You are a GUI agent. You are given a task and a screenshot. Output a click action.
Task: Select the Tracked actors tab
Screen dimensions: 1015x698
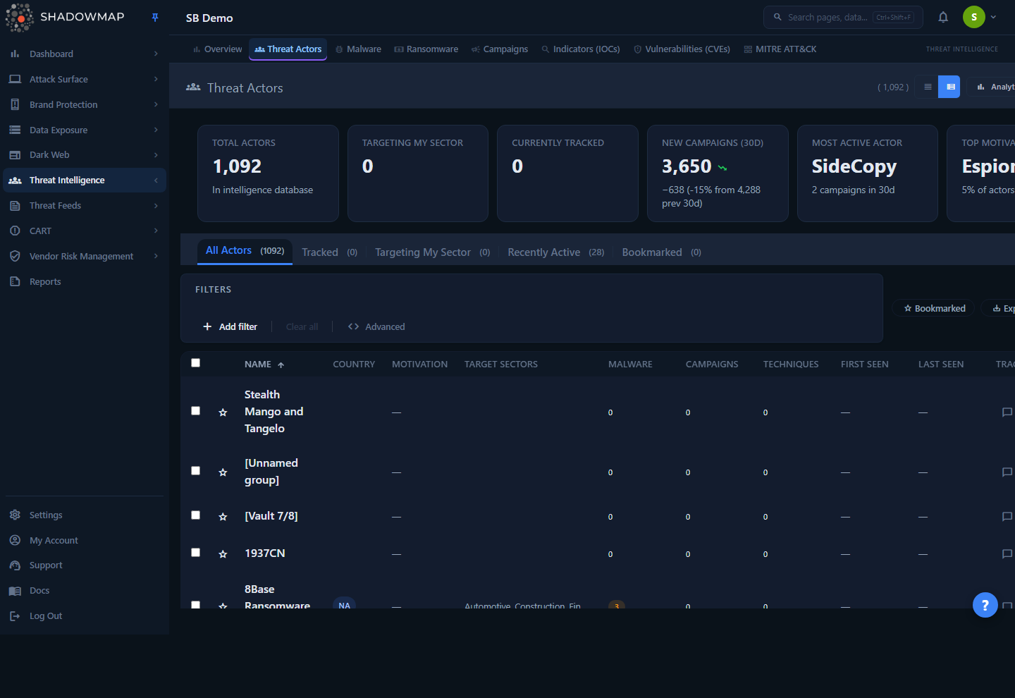coord(329,252)
